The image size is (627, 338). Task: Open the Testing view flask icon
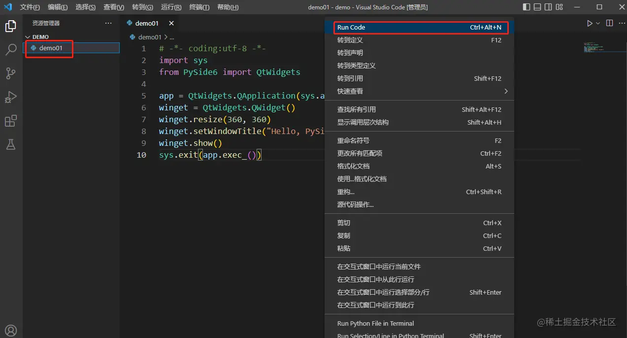point(11,144)
